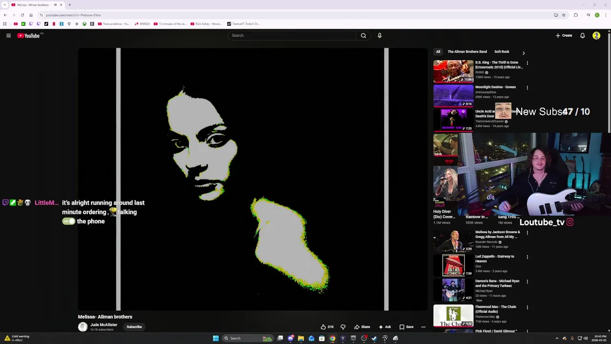
Task: Expand the tab search dropdown arrow
Action: click(5, 5)
